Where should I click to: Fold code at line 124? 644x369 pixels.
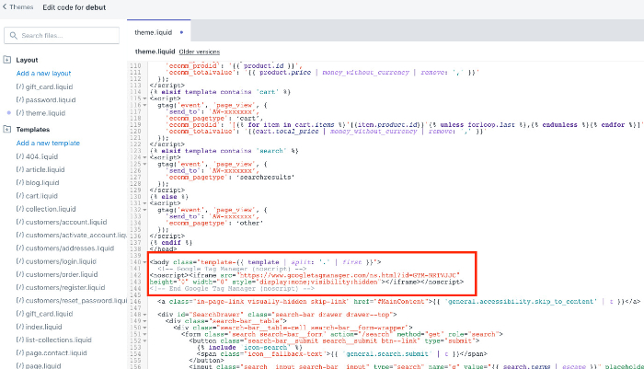click(144, 157)
